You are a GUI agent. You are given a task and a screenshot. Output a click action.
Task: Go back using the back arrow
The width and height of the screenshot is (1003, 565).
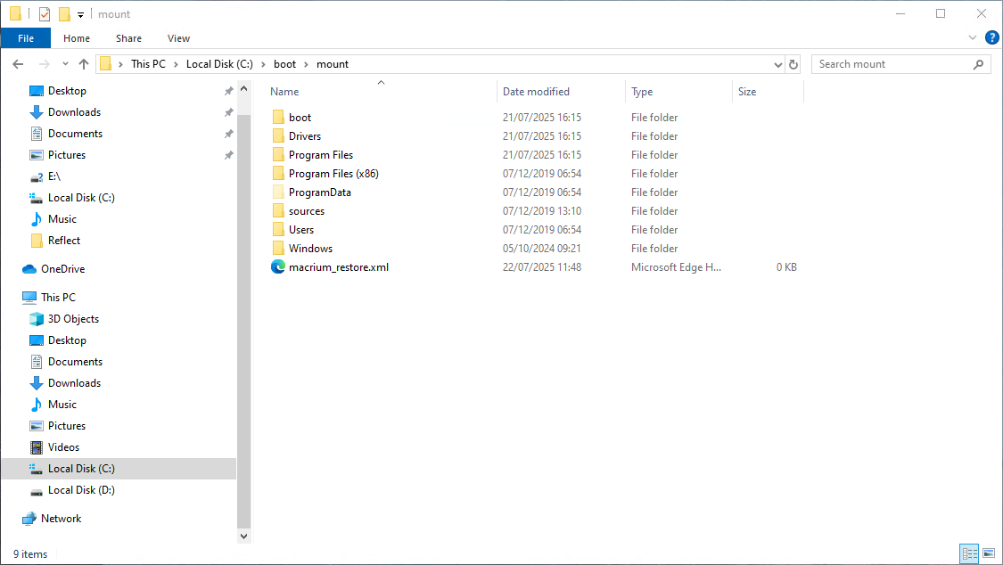(x=18, y=64)
